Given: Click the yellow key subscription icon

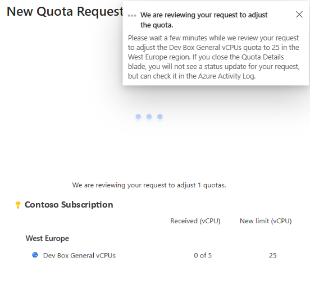Looking at the screenshot, I should pyautogui.click(x=18, y=205).
